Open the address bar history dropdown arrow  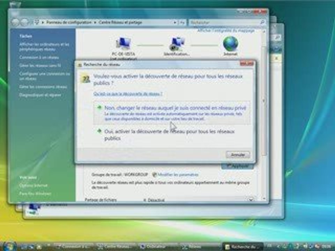click(175, 22)
